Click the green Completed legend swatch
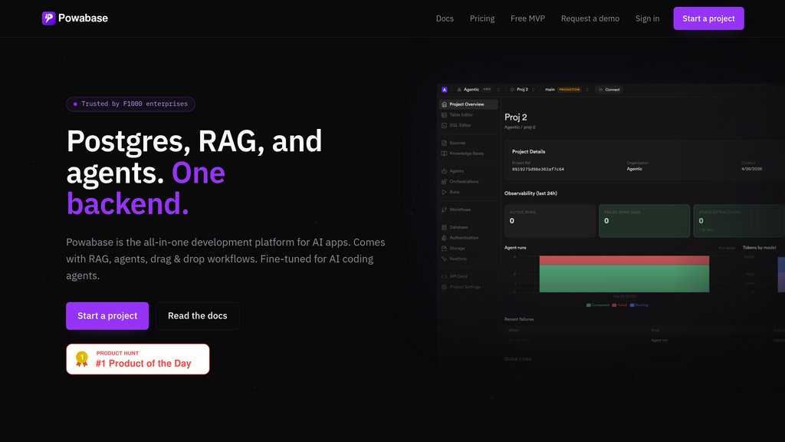Viewport: 785px width, 442px height. pos(588,305)
